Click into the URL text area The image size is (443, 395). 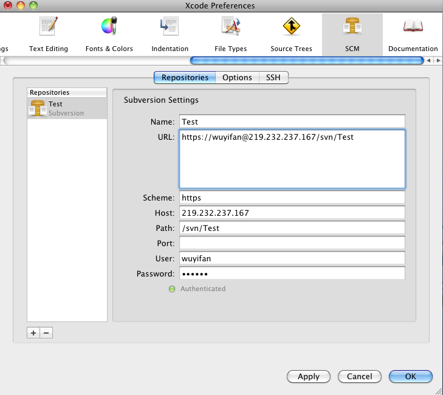[292, 159]
